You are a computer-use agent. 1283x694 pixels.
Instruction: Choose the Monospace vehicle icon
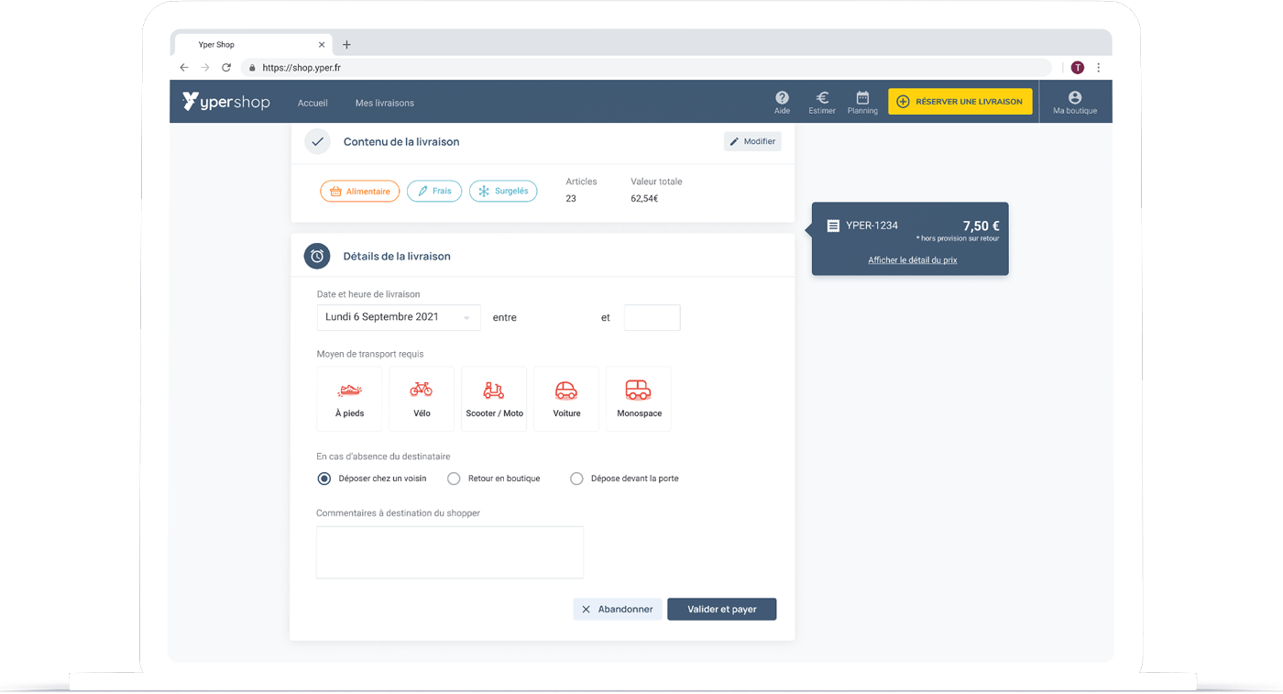click(639, 399)
